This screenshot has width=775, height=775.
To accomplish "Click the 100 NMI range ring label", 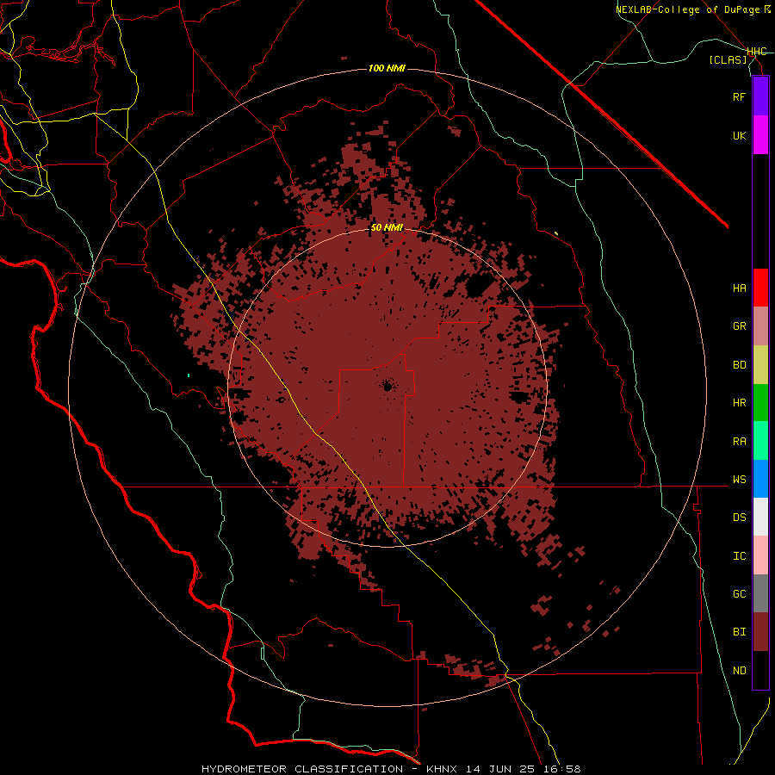I will (387, 68).
